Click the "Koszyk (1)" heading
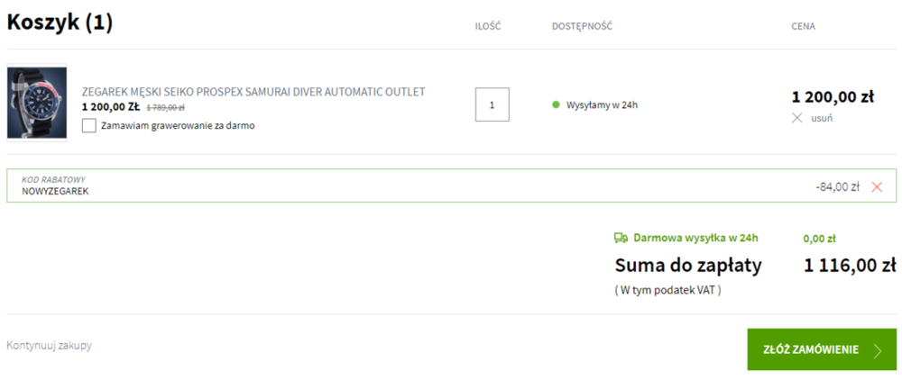This screenshot has width=902, height=380. point(60,23)
